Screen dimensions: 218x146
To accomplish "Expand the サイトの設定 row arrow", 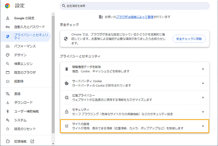I will [x=203, y=126].
